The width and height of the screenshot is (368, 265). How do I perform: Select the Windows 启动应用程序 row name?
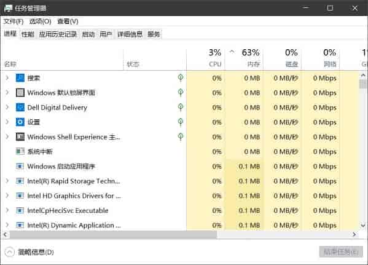point(61,167)
